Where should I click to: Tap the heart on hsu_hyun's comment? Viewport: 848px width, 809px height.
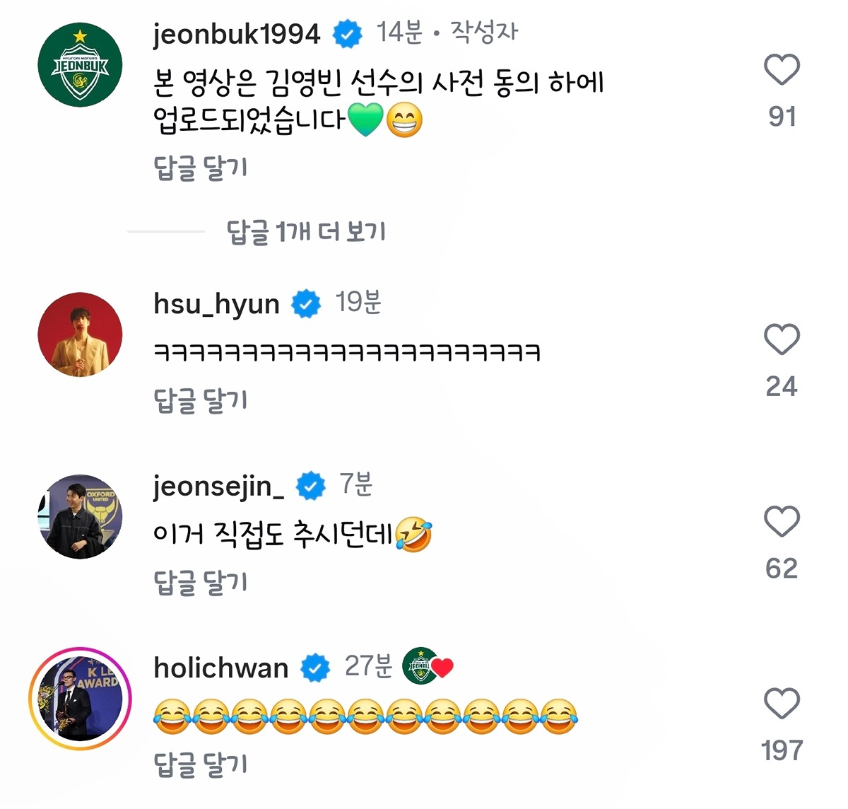pyautogui.click(x=782, y=339)
